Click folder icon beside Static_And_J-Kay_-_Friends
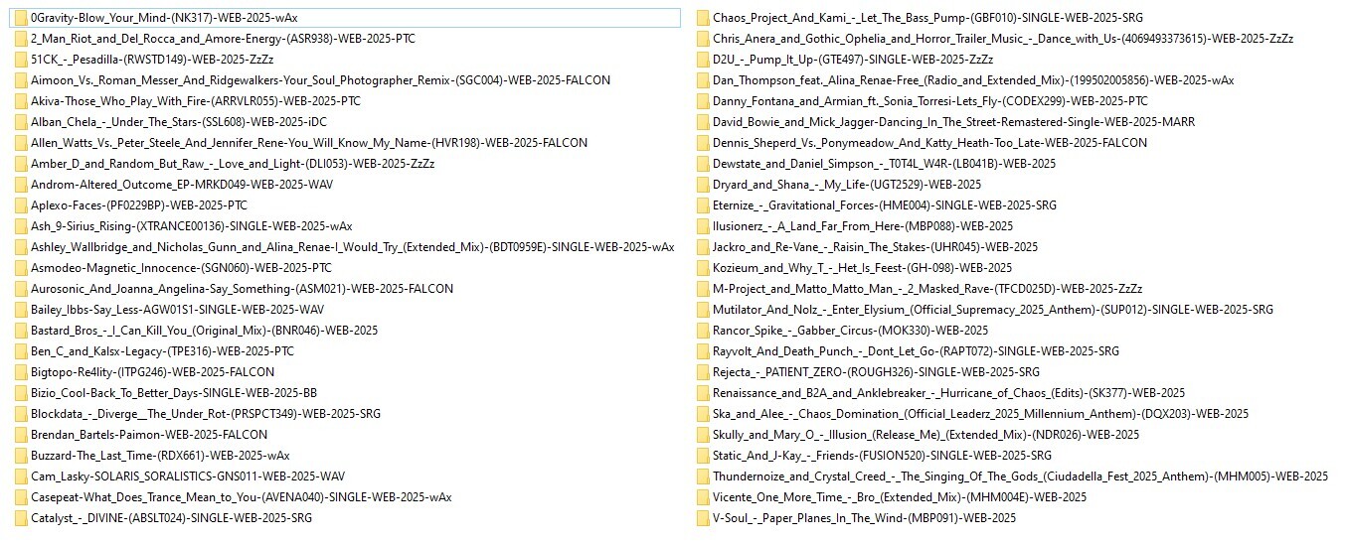The height and width of the screenshot is (544, 1345). pyautogui.click(x=703, y=456)
